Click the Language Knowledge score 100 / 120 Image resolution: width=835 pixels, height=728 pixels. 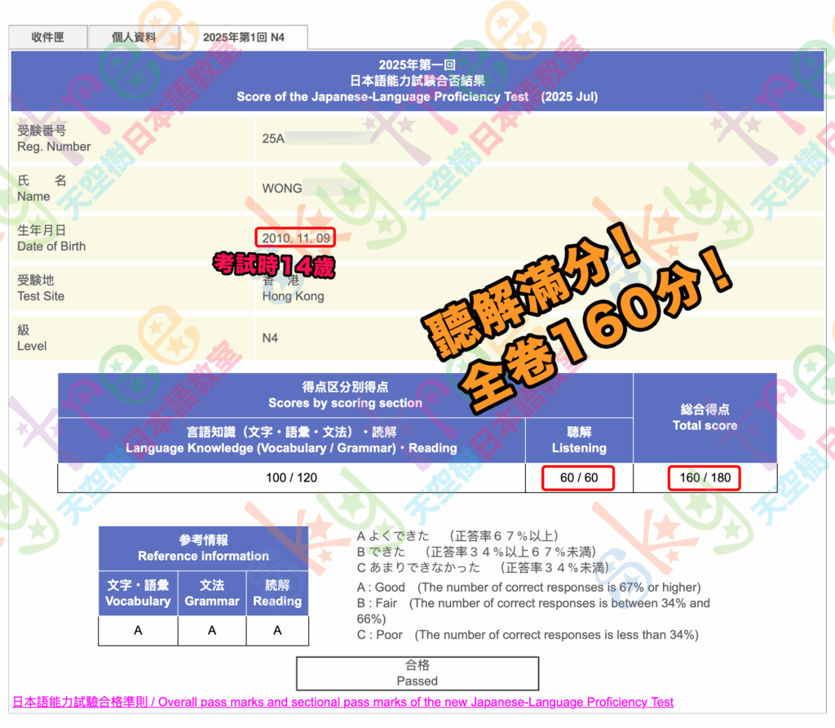point(291,477)
